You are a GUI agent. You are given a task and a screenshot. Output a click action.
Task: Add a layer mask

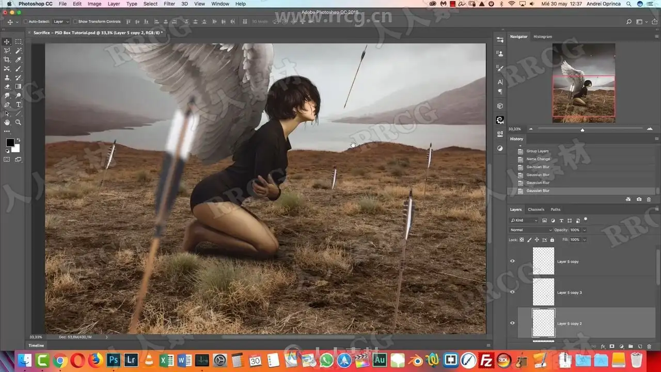[x=612, y=346]
